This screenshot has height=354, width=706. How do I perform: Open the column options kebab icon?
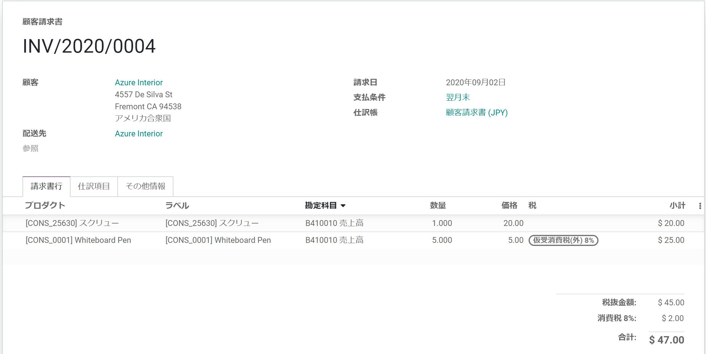click(700, 206)
